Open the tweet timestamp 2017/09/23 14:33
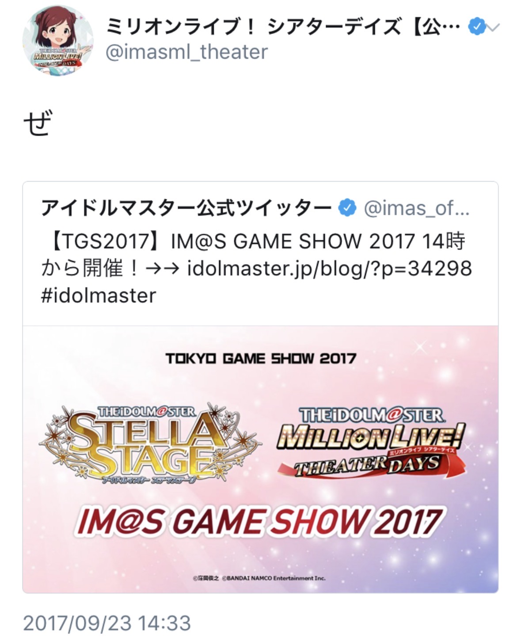Viewport: 521px width, 641px height. click(x=107, y=623)
